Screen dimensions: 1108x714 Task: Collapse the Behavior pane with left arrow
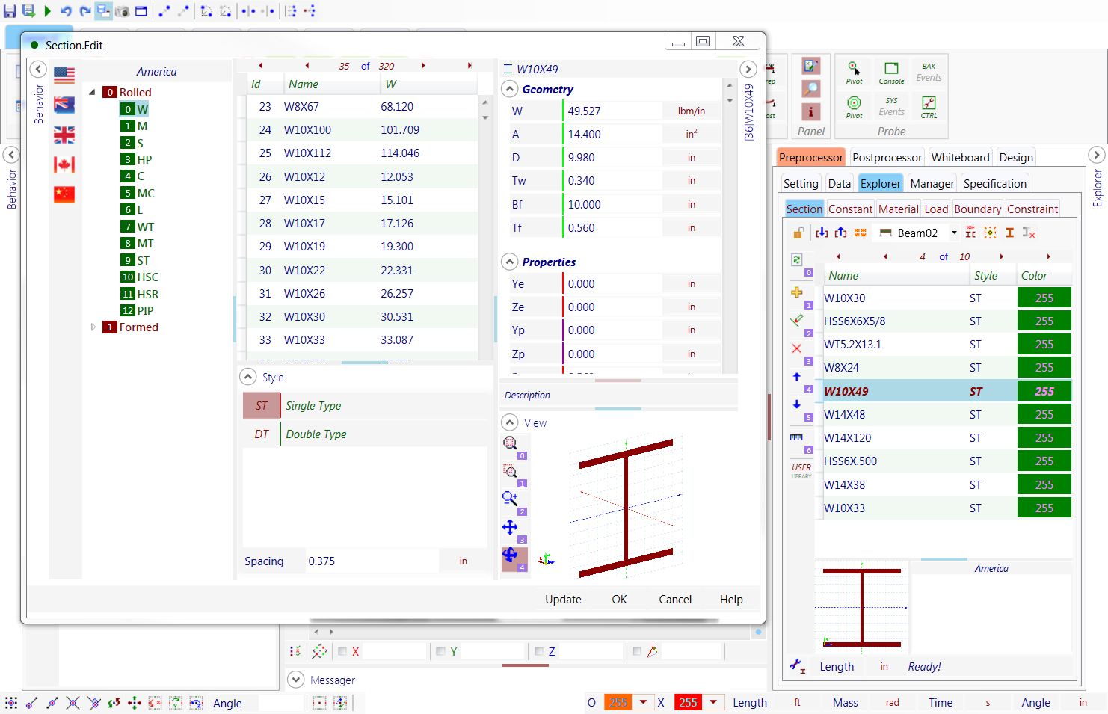(38, 70)
